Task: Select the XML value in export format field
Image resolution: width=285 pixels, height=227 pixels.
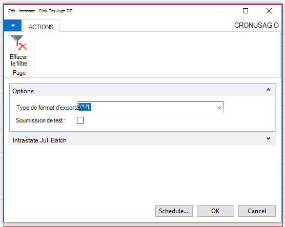Action: 85,107
